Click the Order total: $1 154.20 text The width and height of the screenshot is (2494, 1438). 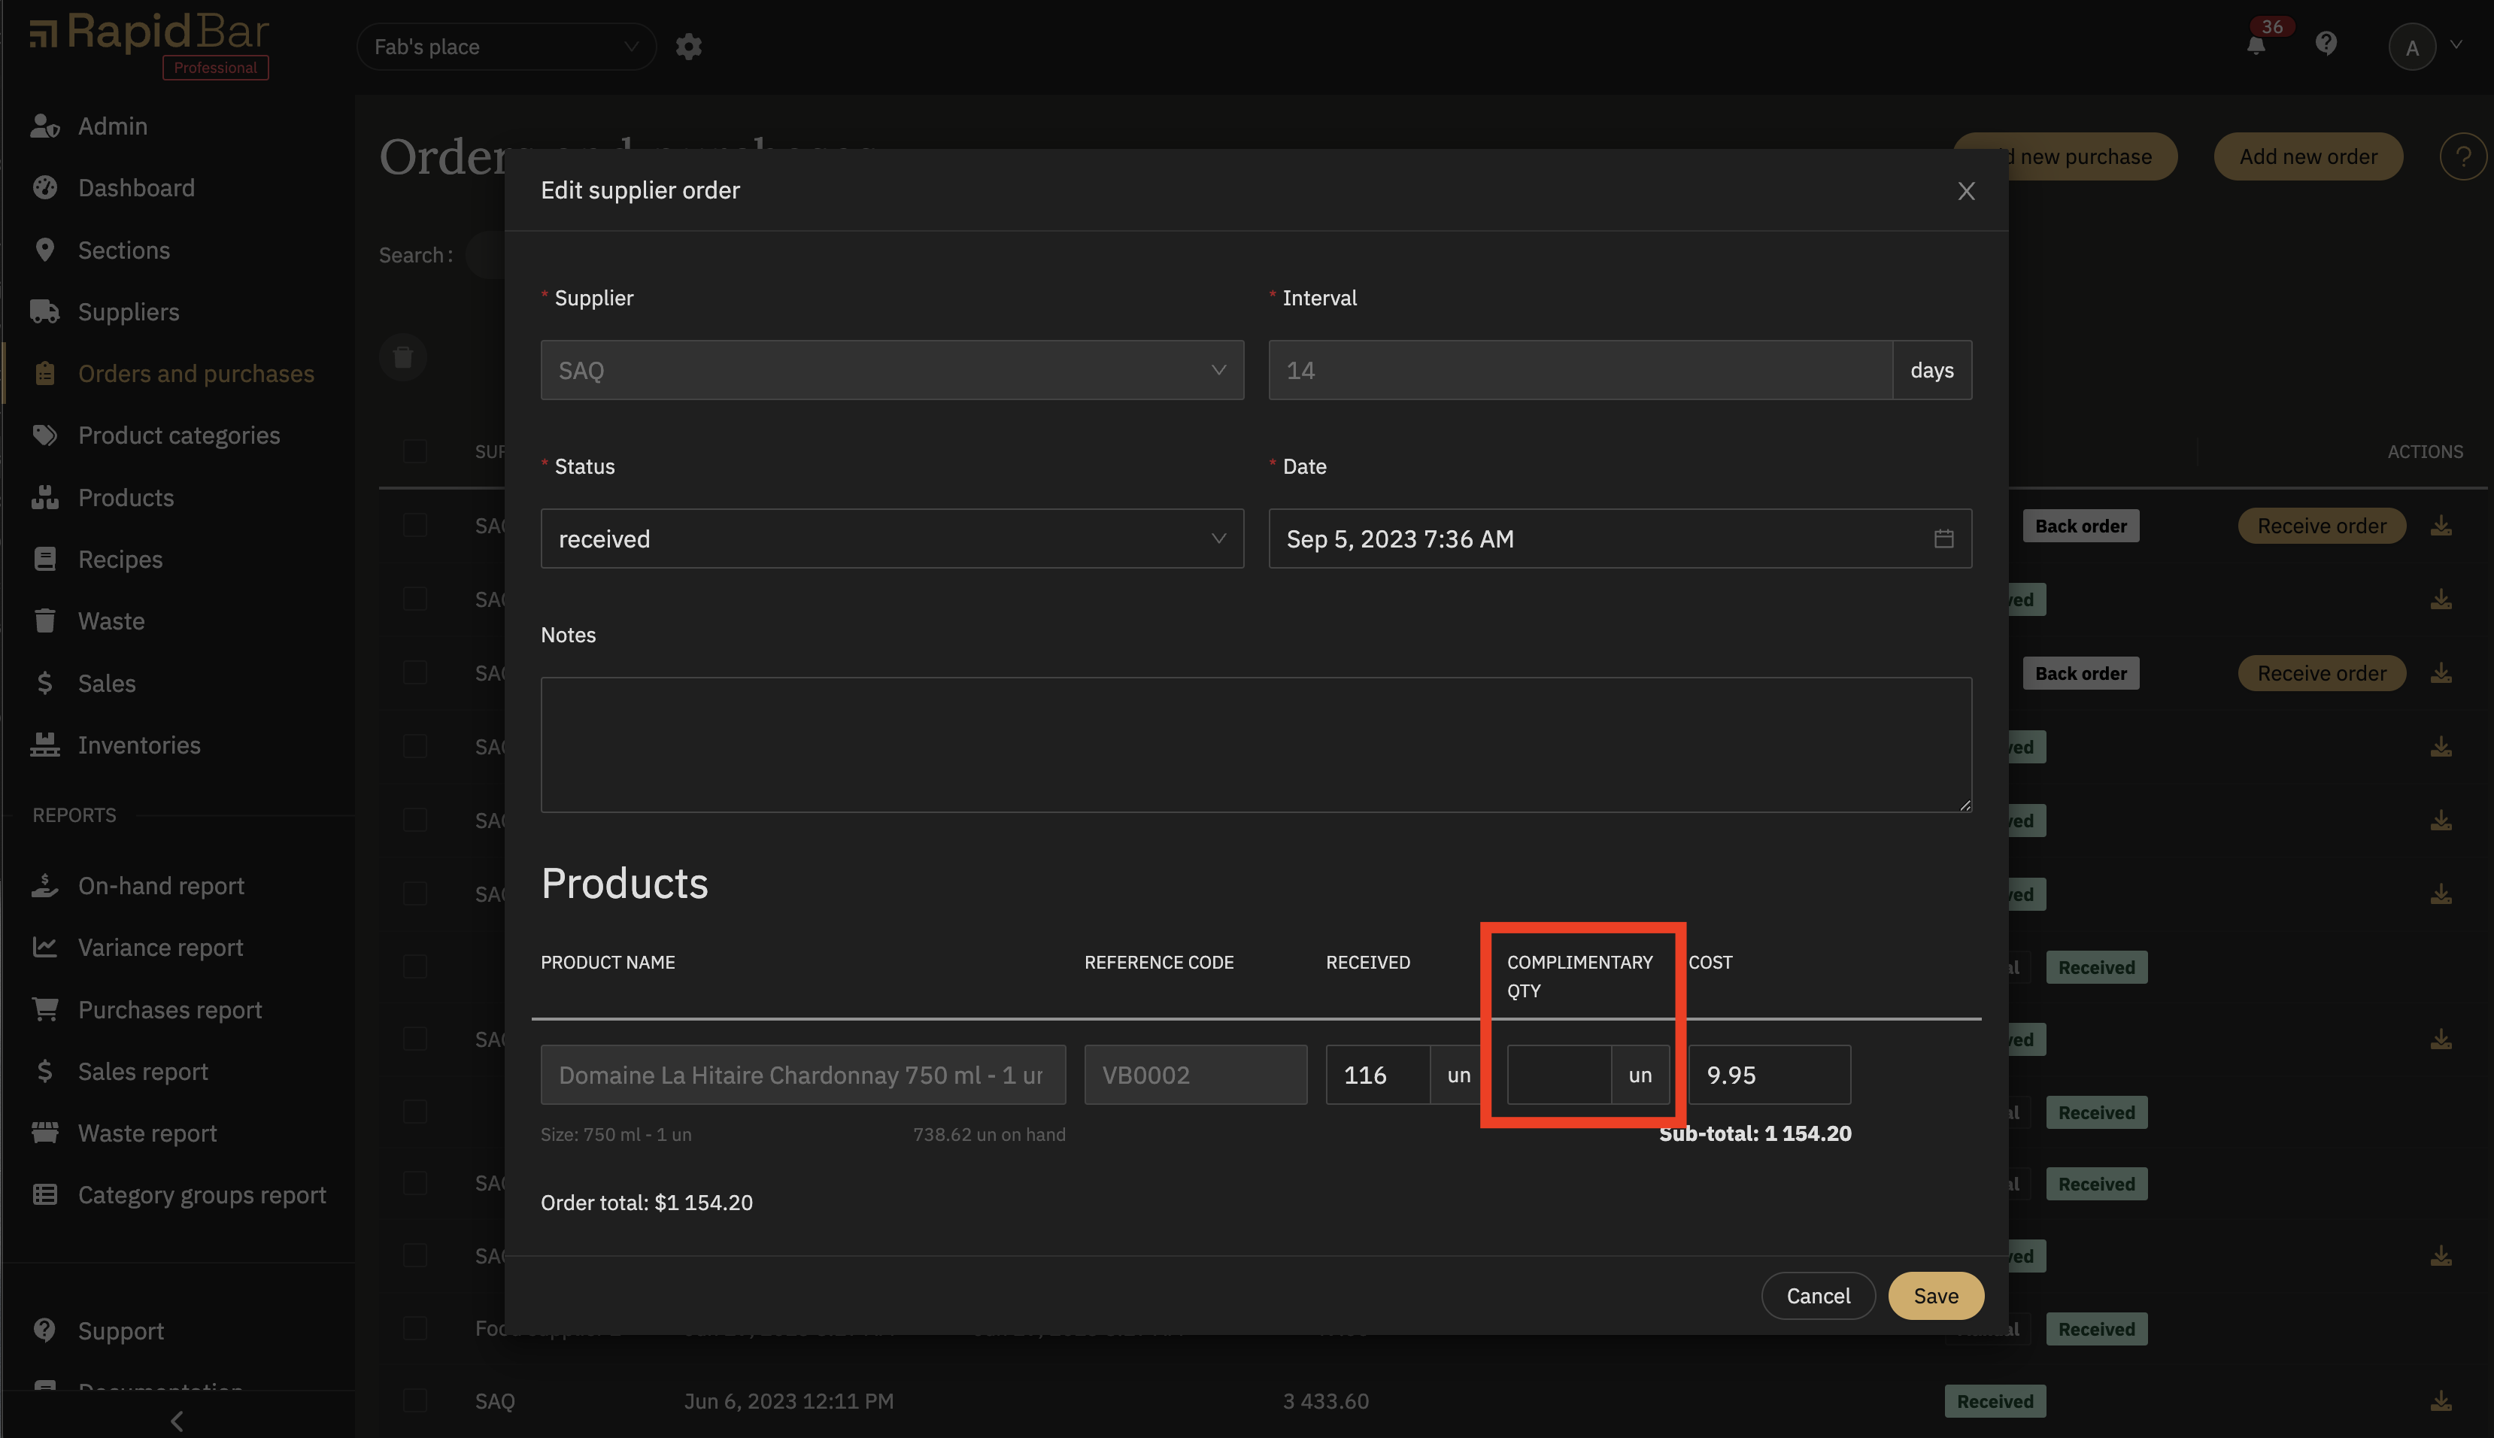[647, 1202]
